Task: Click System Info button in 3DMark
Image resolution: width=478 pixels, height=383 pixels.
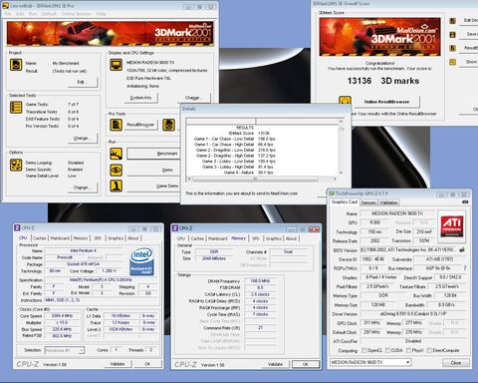Action: [140, 98]
